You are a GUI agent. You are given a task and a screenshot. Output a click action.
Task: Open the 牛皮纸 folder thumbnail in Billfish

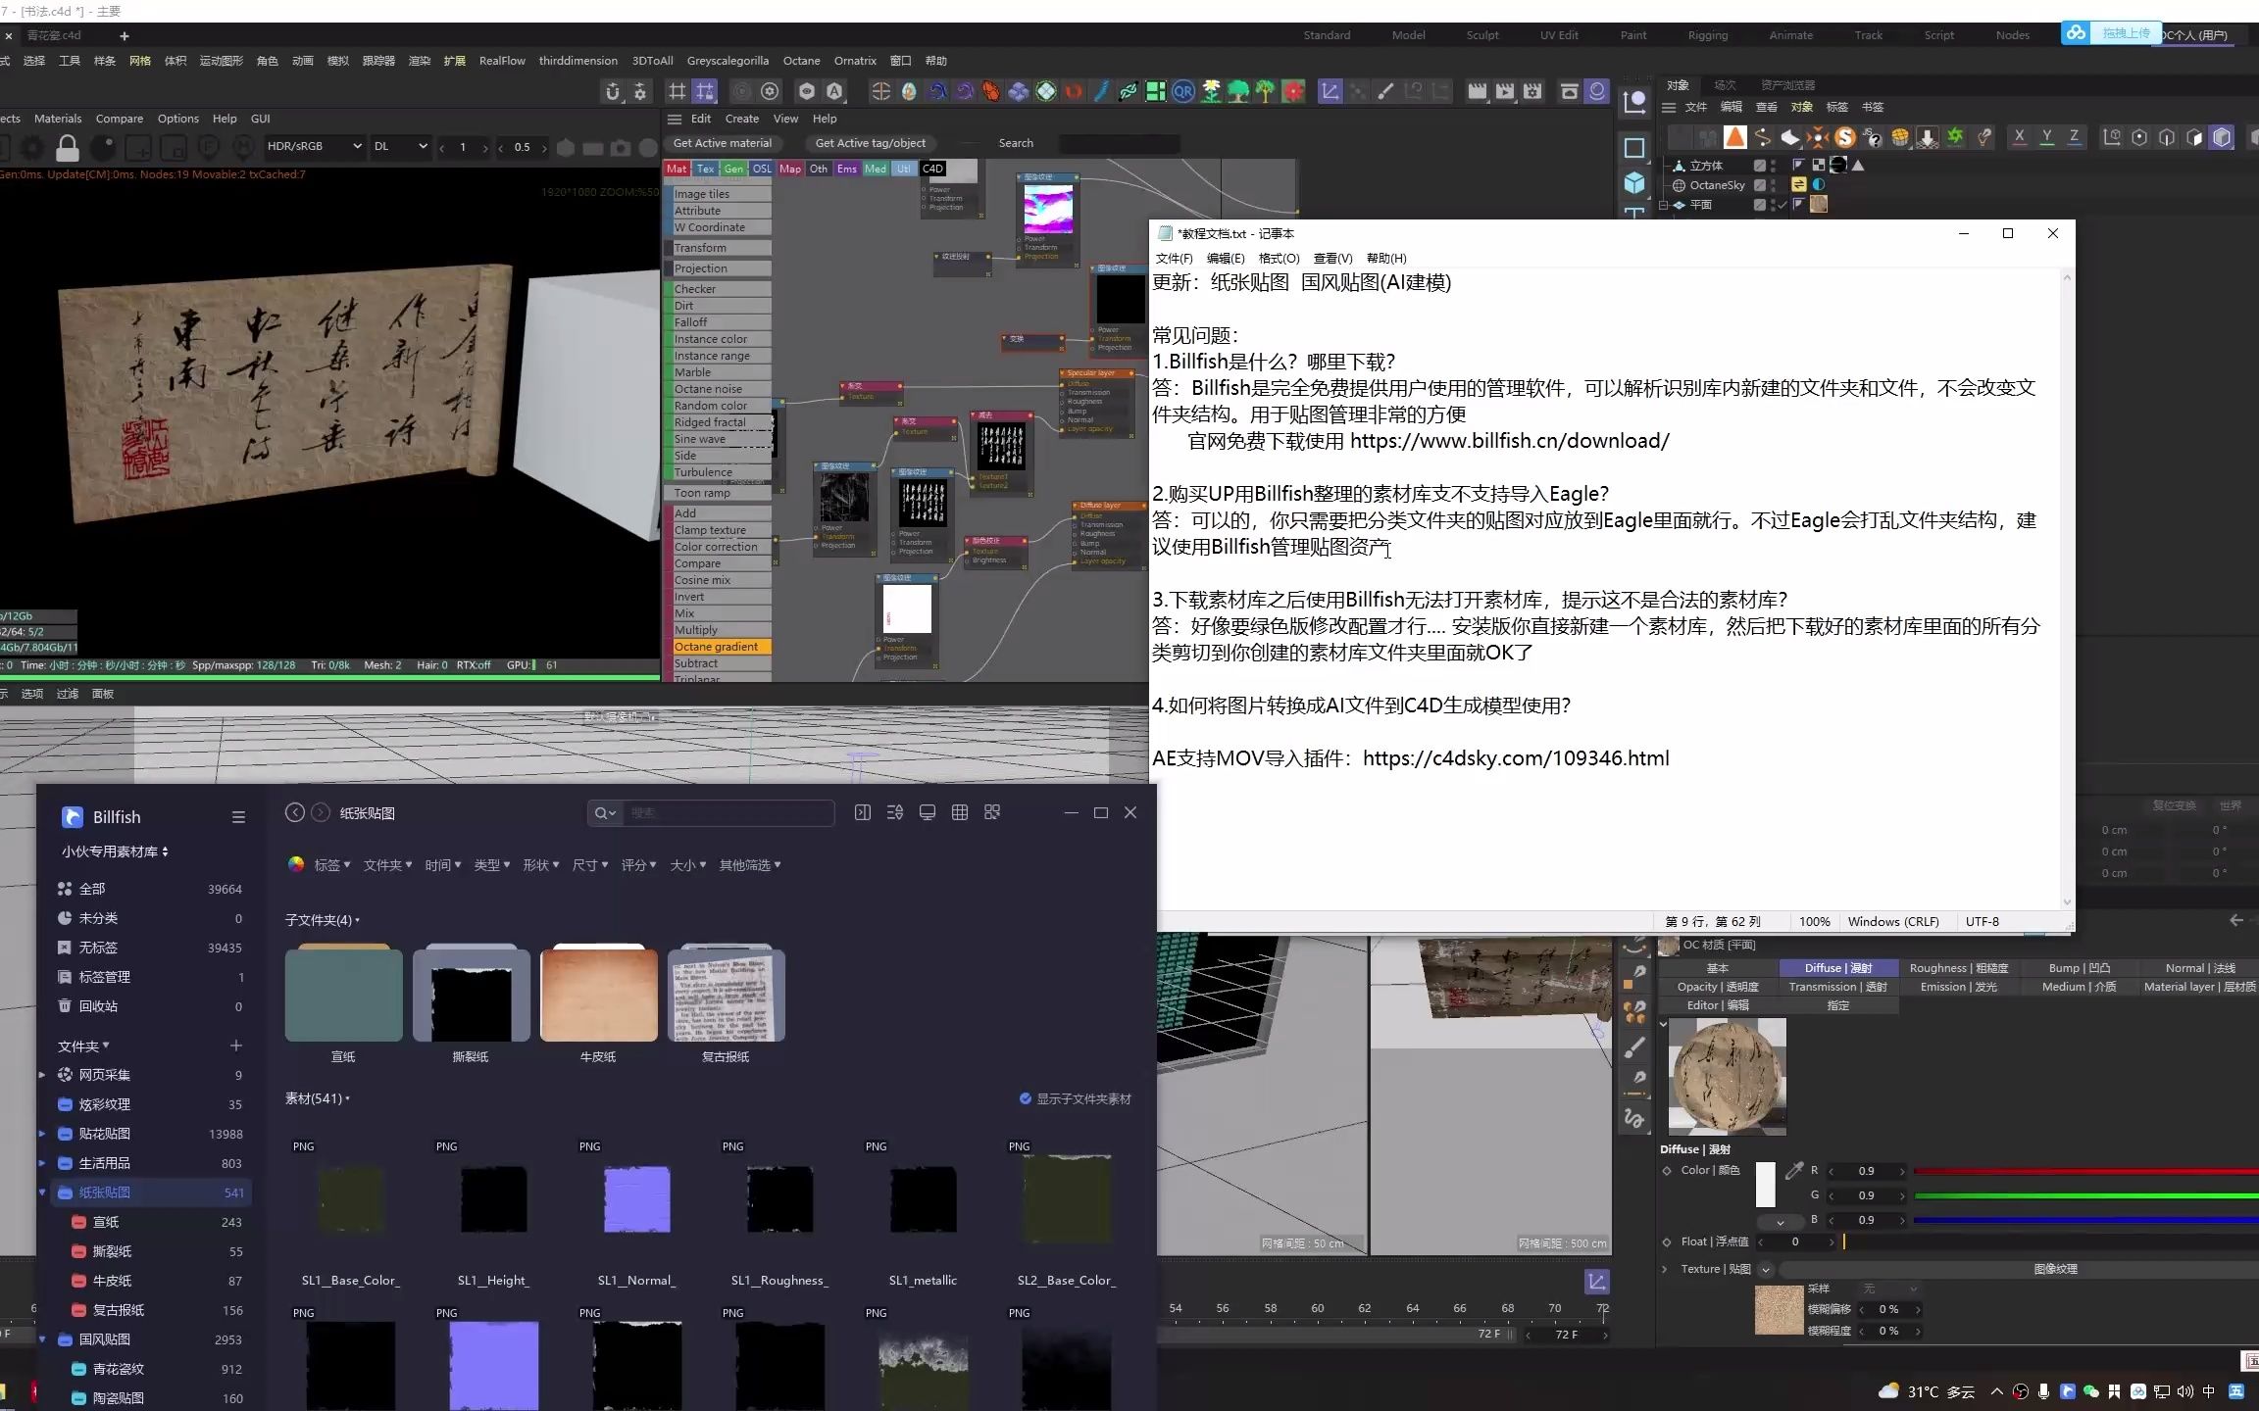[x=598, y=993]
